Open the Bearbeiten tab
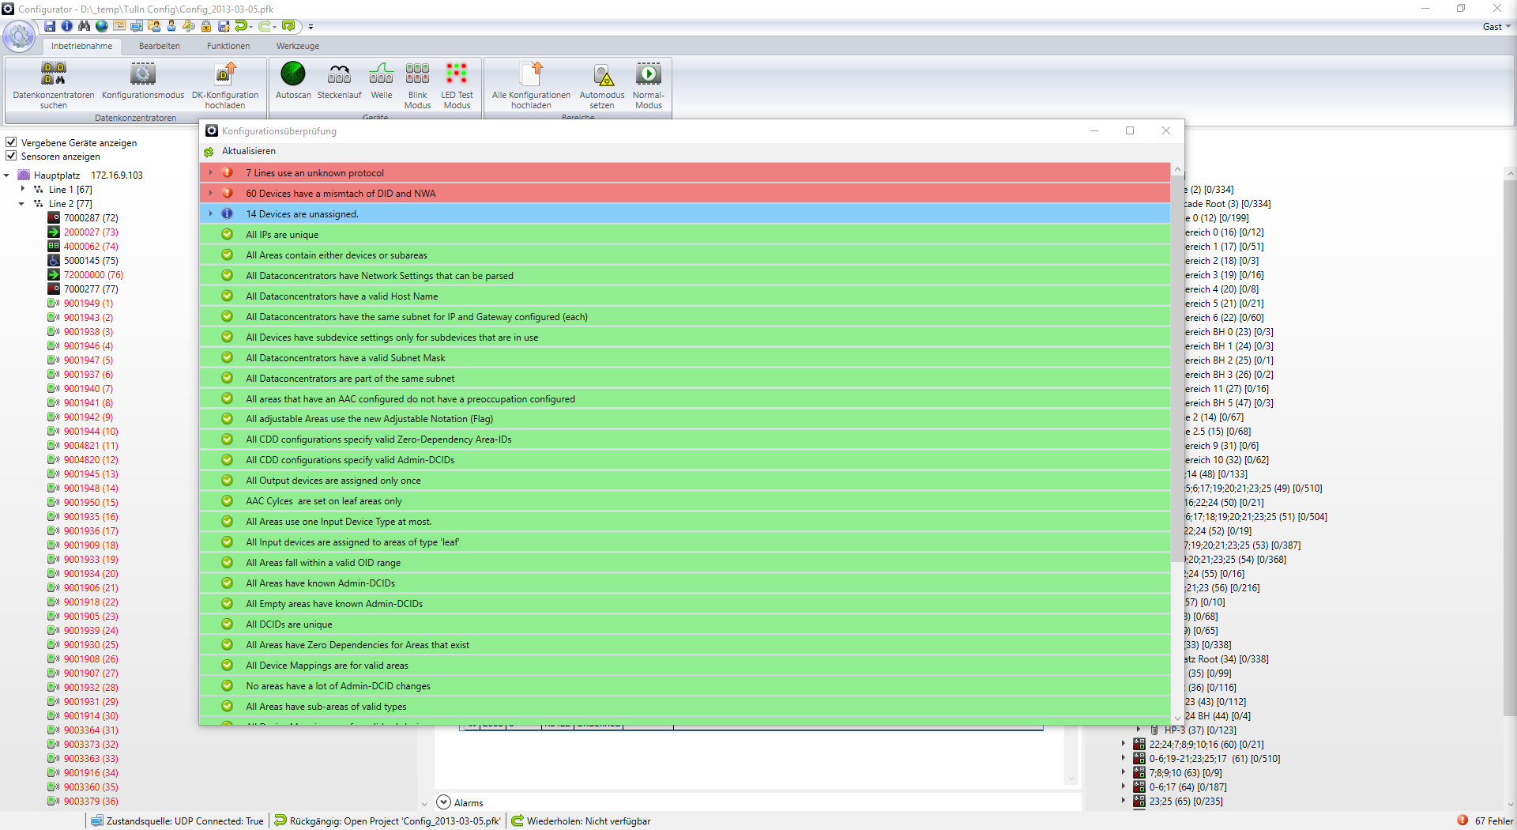Image resolution: width=1517 pixels, height=830 pixels. (160, 46)
